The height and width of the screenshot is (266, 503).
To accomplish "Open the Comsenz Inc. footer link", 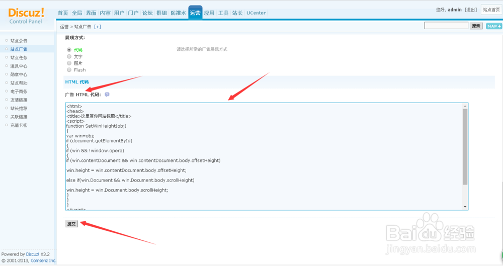I will [43, 260].
